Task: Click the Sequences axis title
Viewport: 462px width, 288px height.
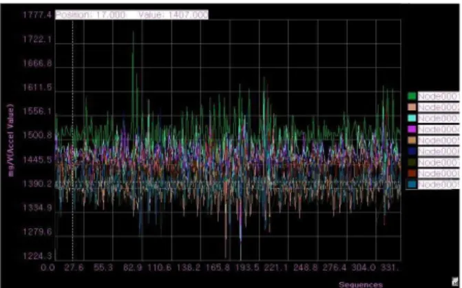Action: click(x=361, y=285)
